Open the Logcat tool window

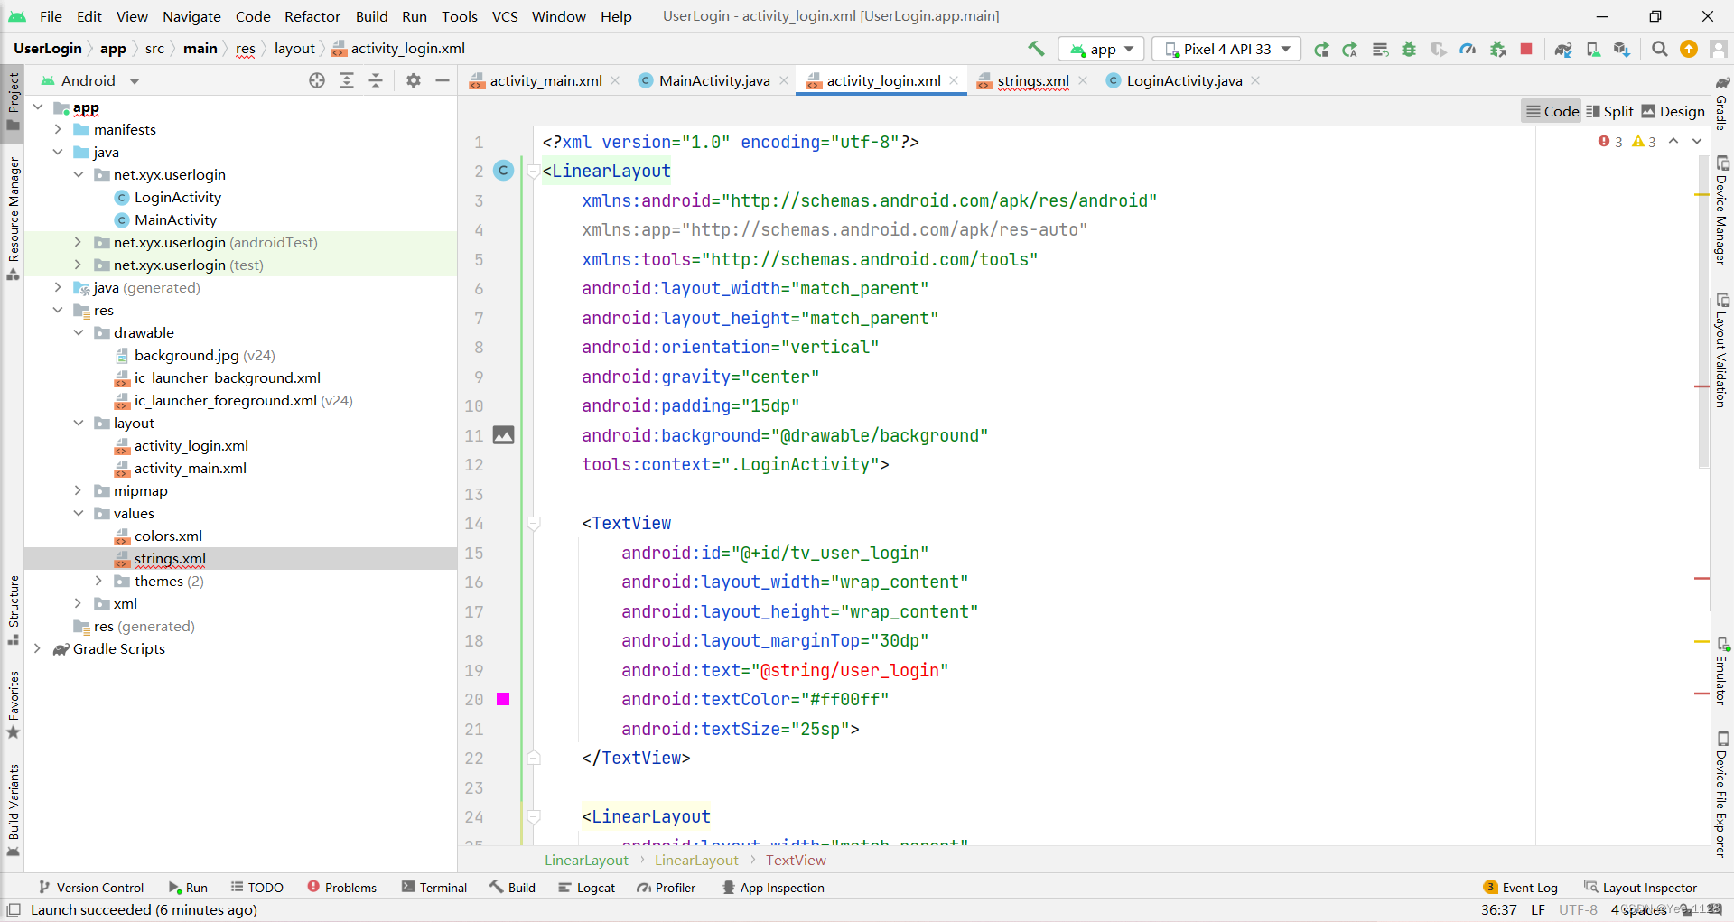click(x=586, y=888)
